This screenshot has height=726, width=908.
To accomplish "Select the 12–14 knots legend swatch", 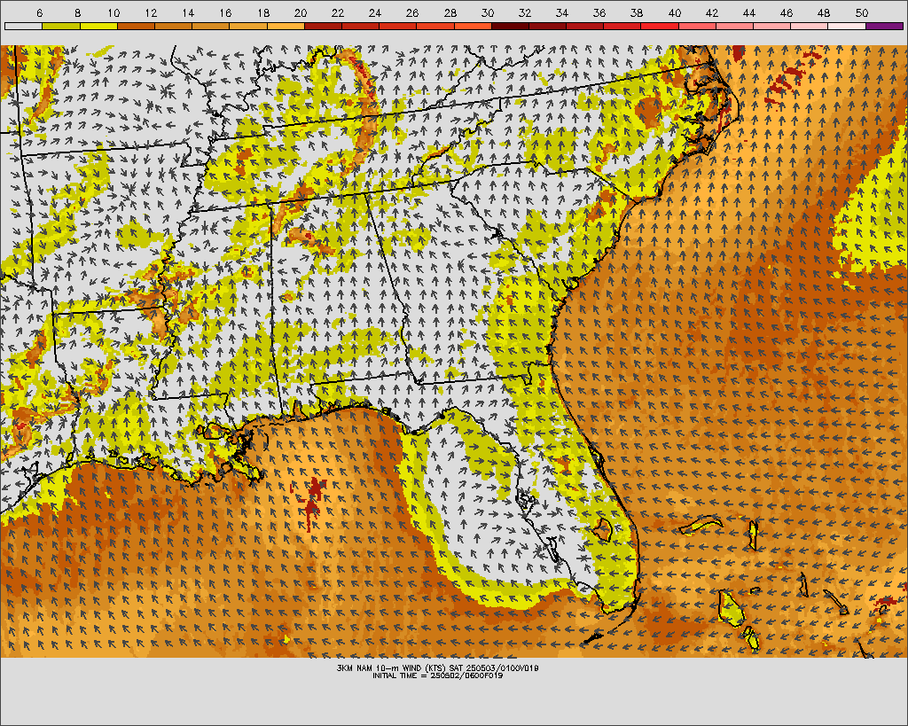I will tap(173, 26).
